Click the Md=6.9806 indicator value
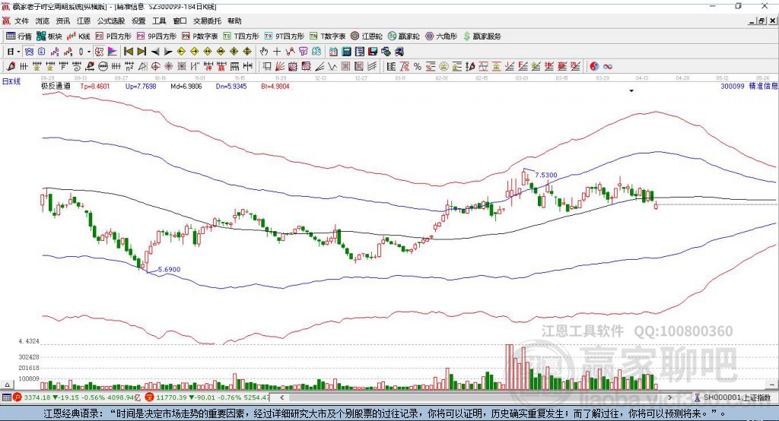The width and height of the screenshot is (779, 421). point(186,87)
